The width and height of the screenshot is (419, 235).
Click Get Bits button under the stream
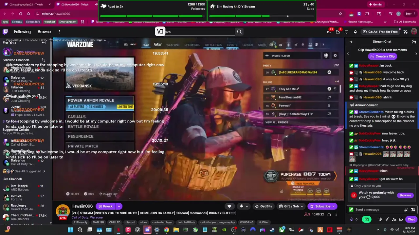tap(264, 206)
